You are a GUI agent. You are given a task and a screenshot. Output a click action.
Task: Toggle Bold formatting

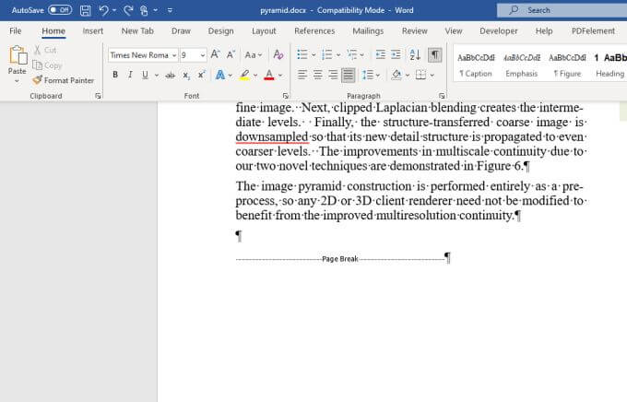(x=115, y=75)
